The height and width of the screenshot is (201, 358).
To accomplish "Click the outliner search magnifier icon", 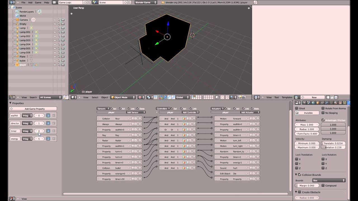I will click(x=65, y=97).
